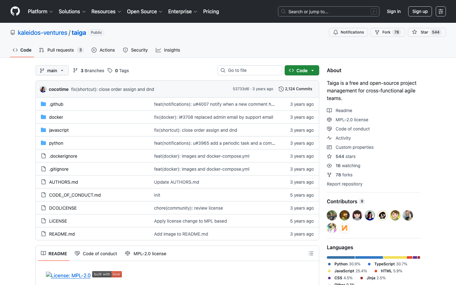
Task: Switch to the MPL-2.0 license tab
Action: 146,254
